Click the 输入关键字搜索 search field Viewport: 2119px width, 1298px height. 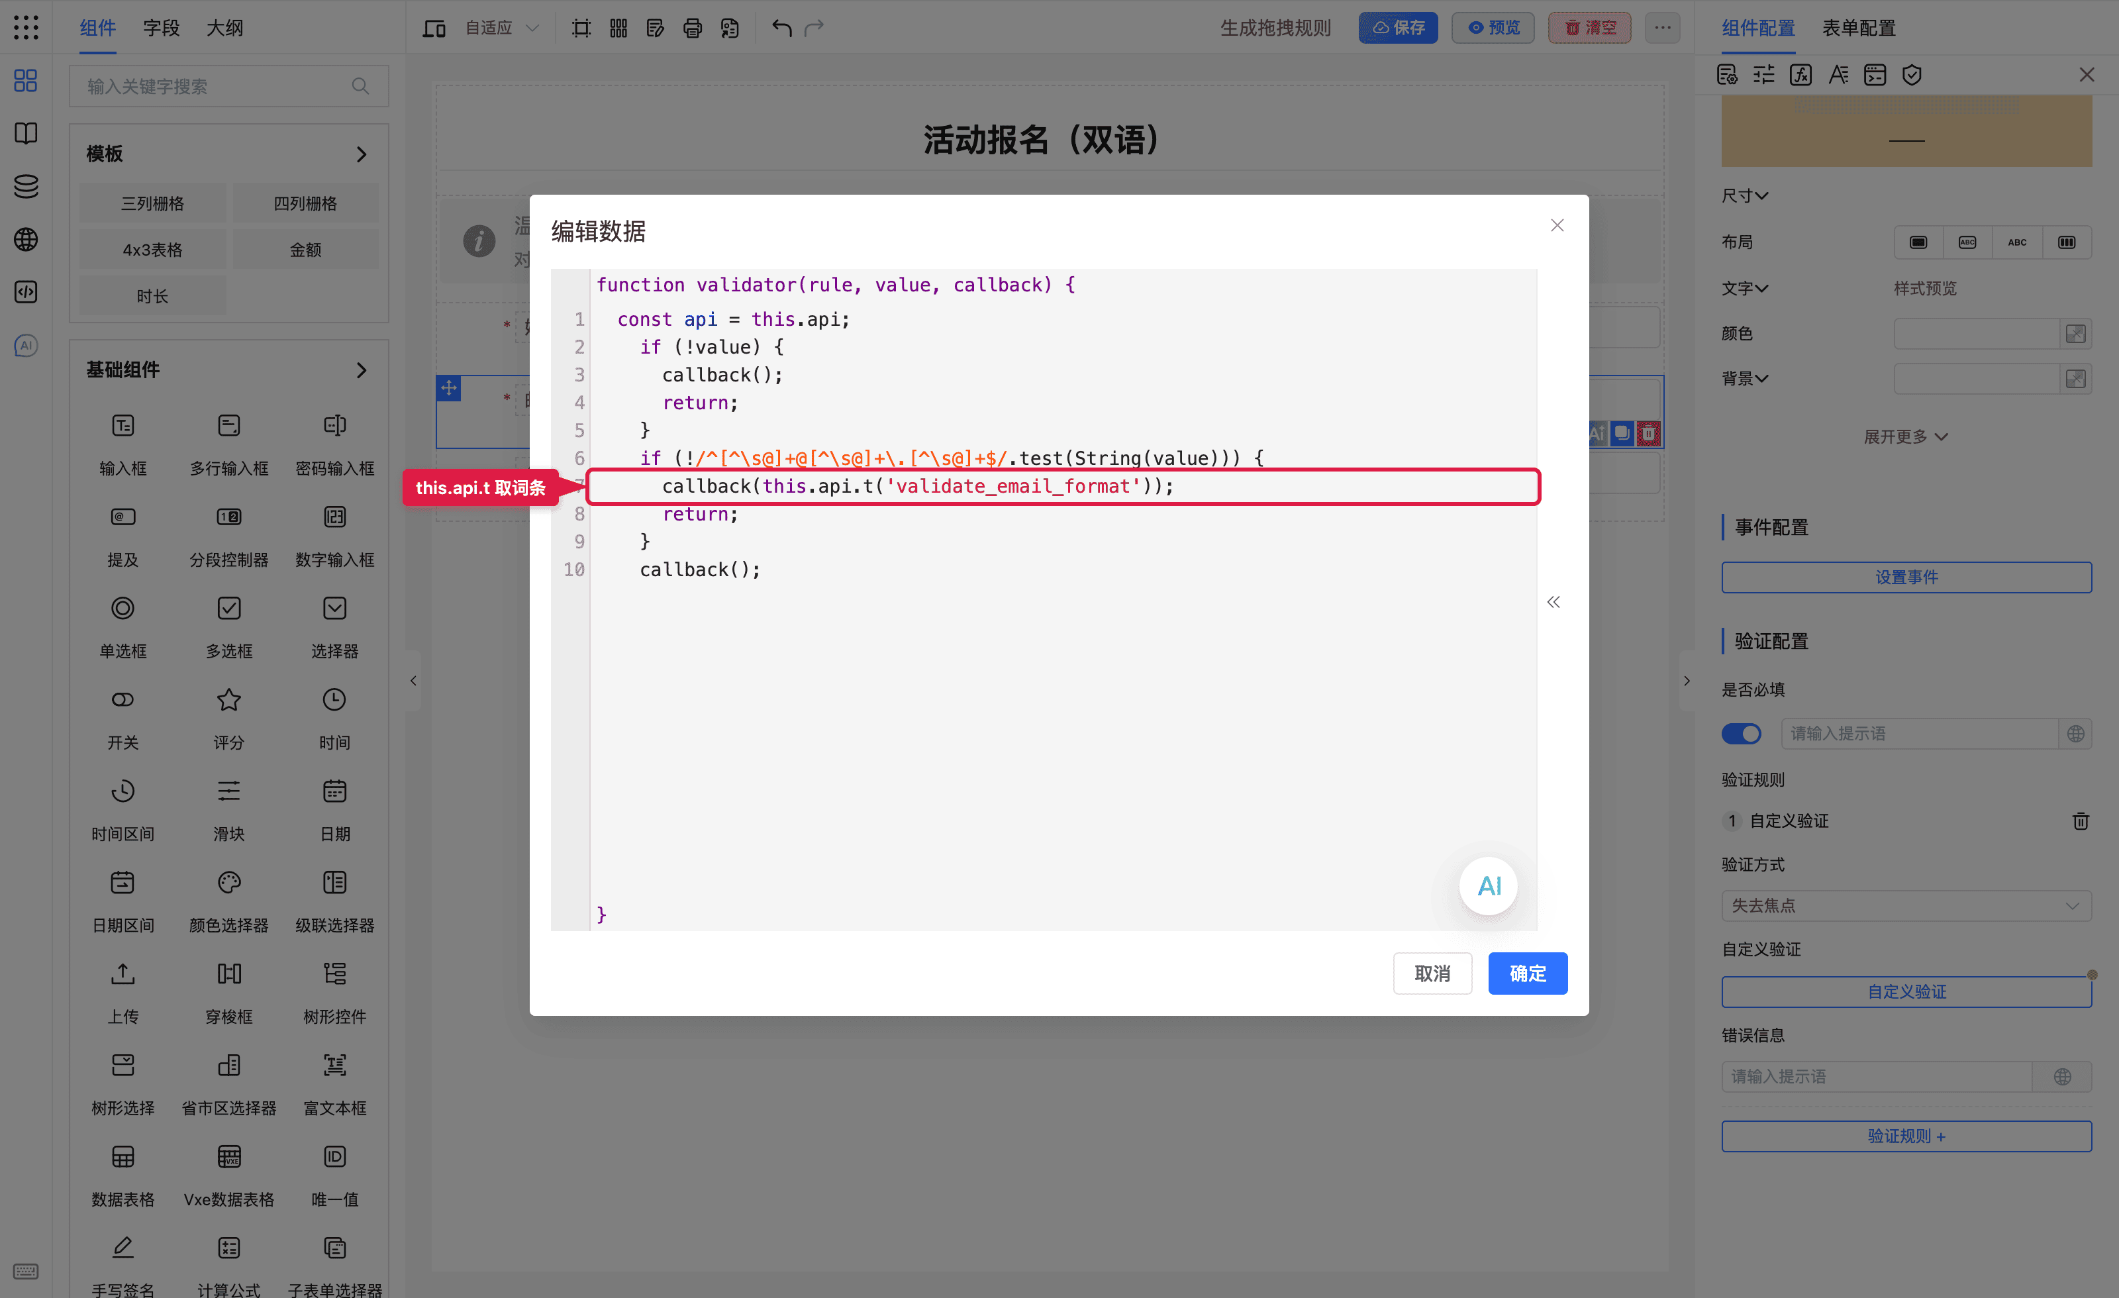(x=228, y=86)
